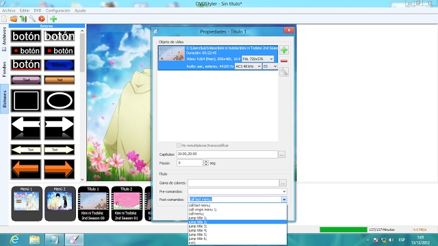Viewport: 438px width, 246px height.
Task: Select the orange right arrow button
Action: 60,169
